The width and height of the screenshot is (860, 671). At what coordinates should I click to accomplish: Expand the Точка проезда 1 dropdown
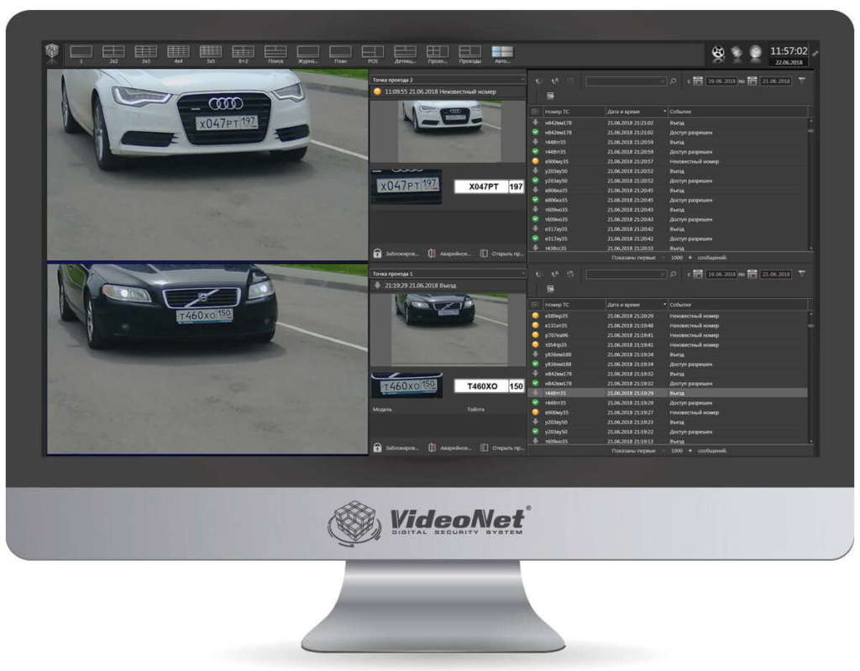tap(448, 273)
